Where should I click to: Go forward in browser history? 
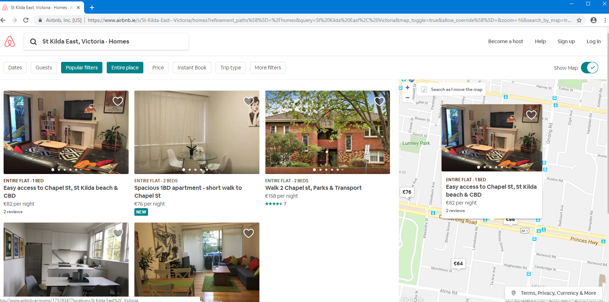click(14, 20)
